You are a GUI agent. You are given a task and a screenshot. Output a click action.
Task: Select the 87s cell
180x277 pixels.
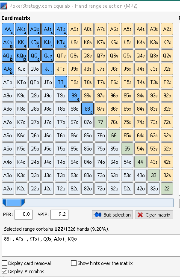pos(101,108)
